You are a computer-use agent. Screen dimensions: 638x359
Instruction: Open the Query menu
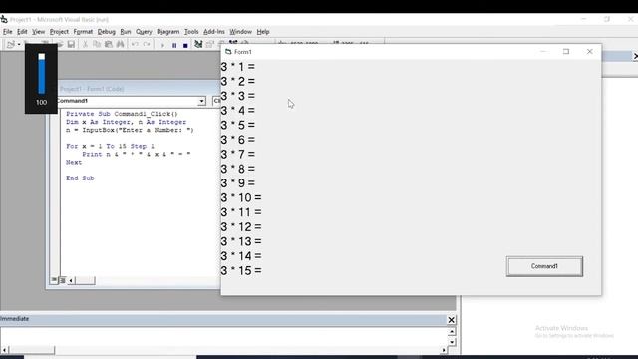144,32
